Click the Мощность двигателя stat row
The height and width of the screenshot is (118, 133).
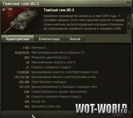point(47,58)
